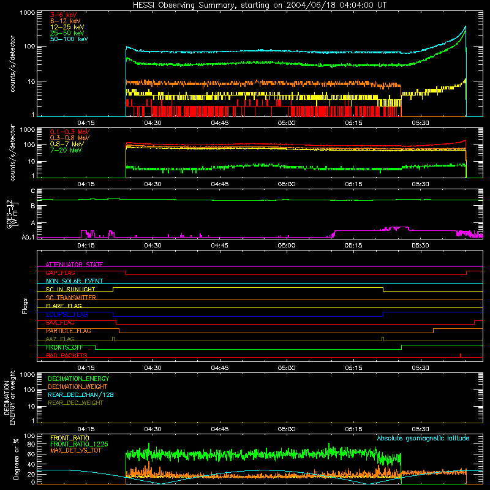This screenshot has width=490, height=490.
Task: Click the 0.8-7 MeV legend entry
Action: click(67, 144)
